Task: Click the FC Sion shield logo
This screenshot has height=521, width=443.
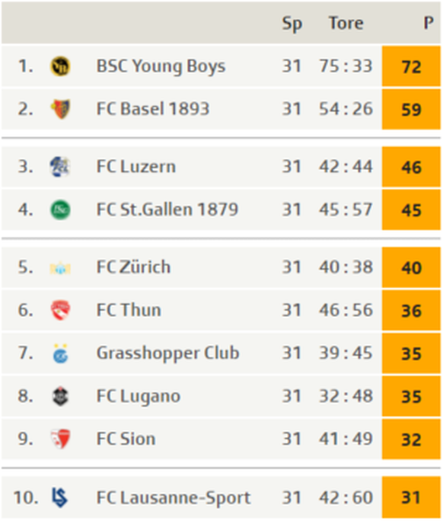Action: tap(60, 439)
